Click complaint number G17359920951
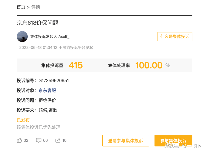The image size is (205, 150). pyautogui.click(x=54, y=80)
